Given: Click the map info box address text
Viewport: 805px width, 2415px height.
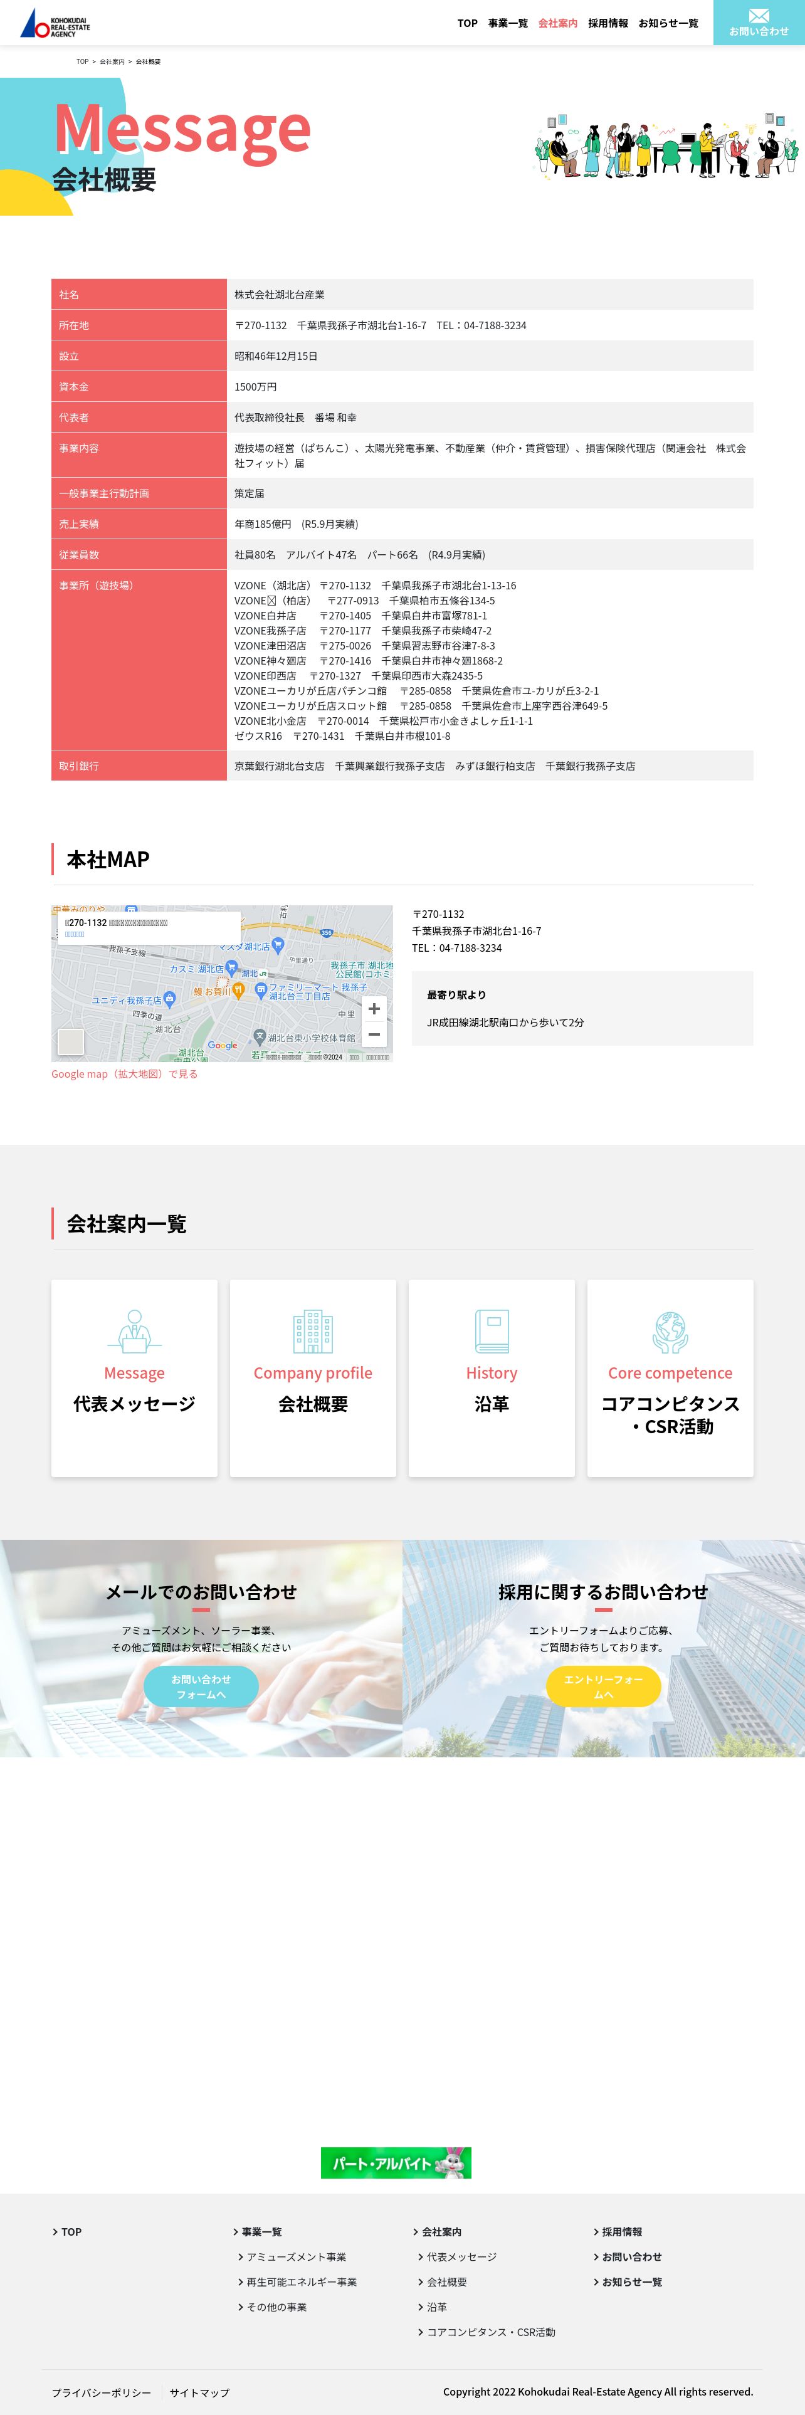Looking at the screenshot, I should tap(116, 922).
